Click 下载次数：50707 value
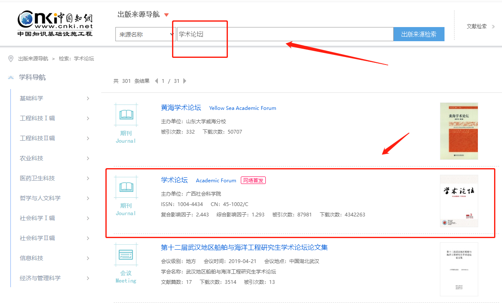The width and height of the screenshot is (502, 303). [x=222, y=132]
